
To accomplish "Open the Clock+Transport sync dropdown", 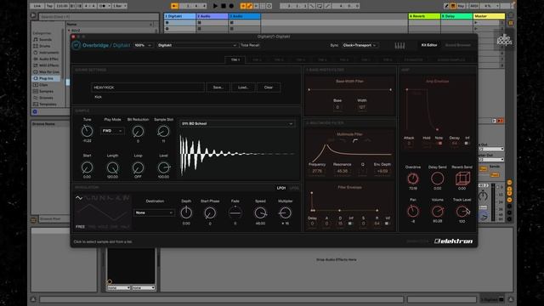I will coord(360,45).
